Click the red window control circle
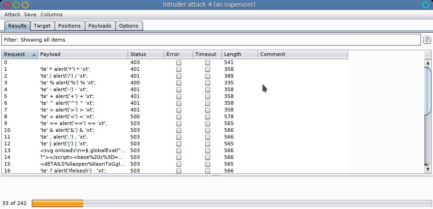 click(7, 5)
